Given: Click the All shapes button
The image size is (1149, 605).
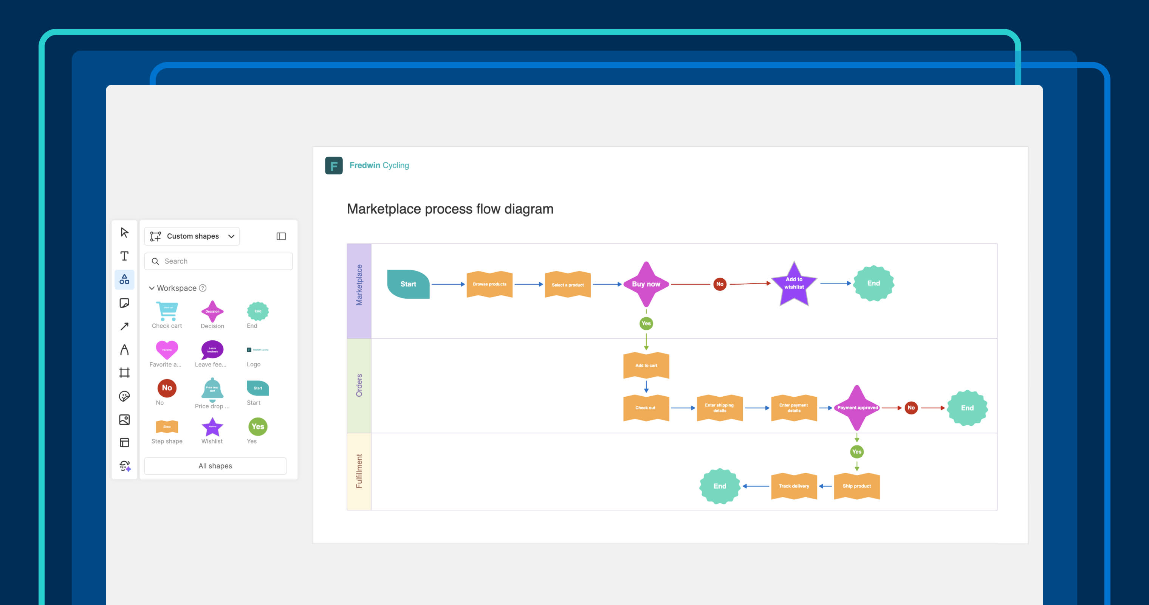Looking at the screenshot, I should (215, 465).
